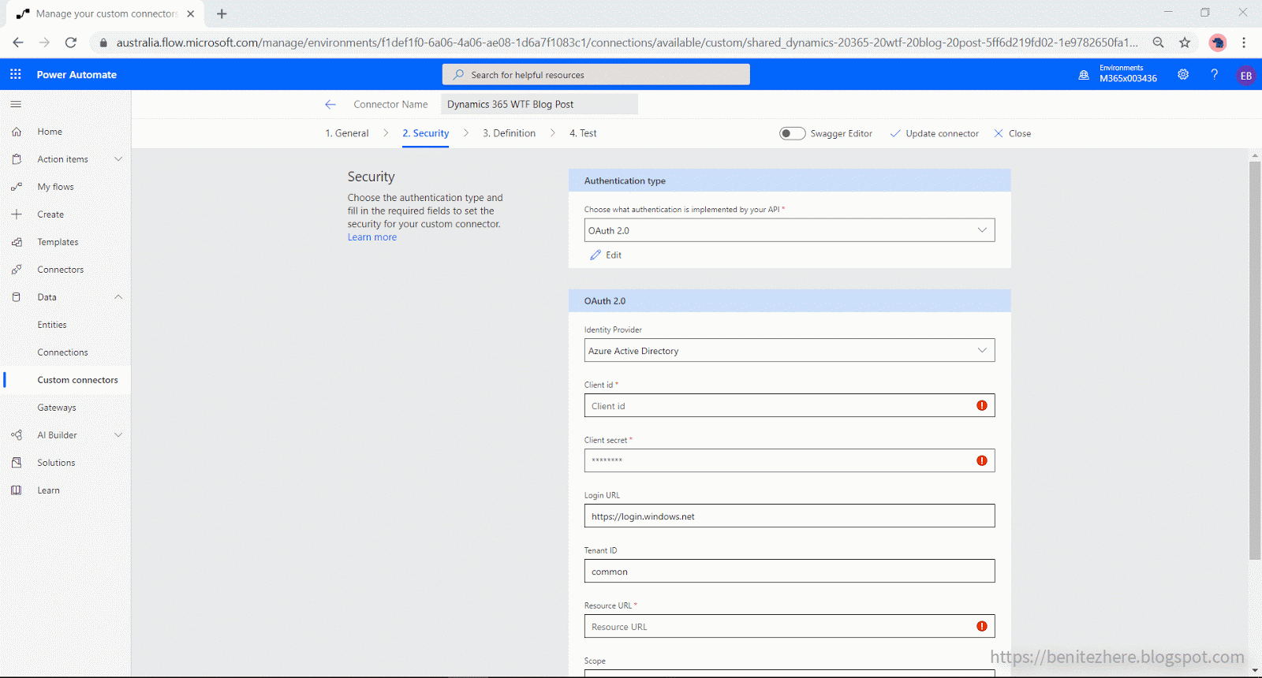Click Close next to Update connector

[x=1012, y=133]
